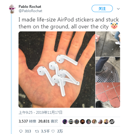The width and height of the screenshot is (128, 134).
Task: Open the hand holding AirPods photo
Action: click(x=57, y=69)
